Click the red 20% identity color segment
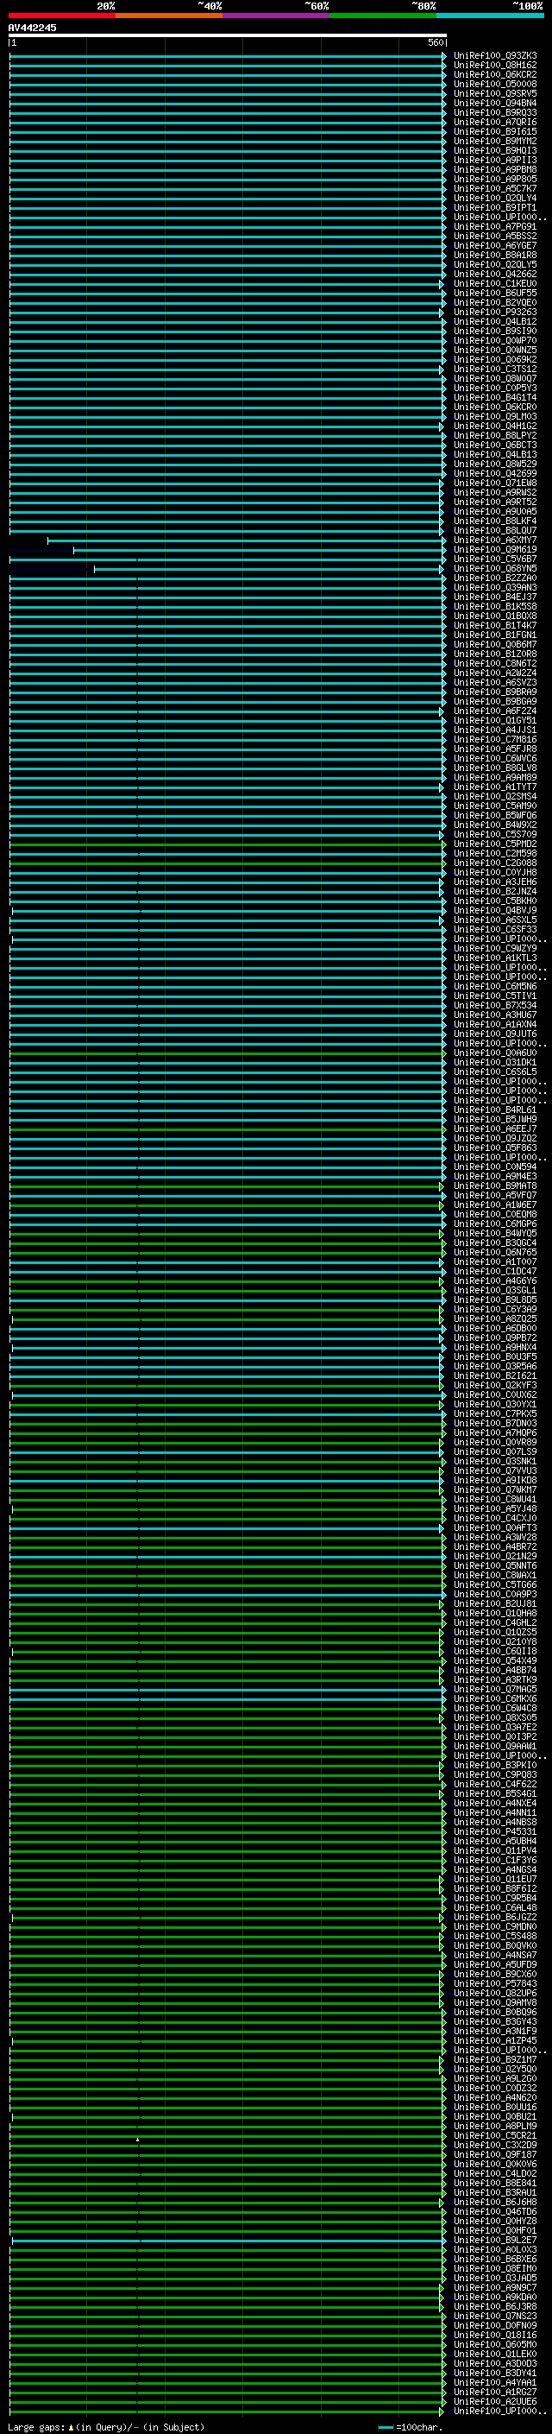Image resolution: width=552 pixels, height=2434 pixels. [62, 16]
